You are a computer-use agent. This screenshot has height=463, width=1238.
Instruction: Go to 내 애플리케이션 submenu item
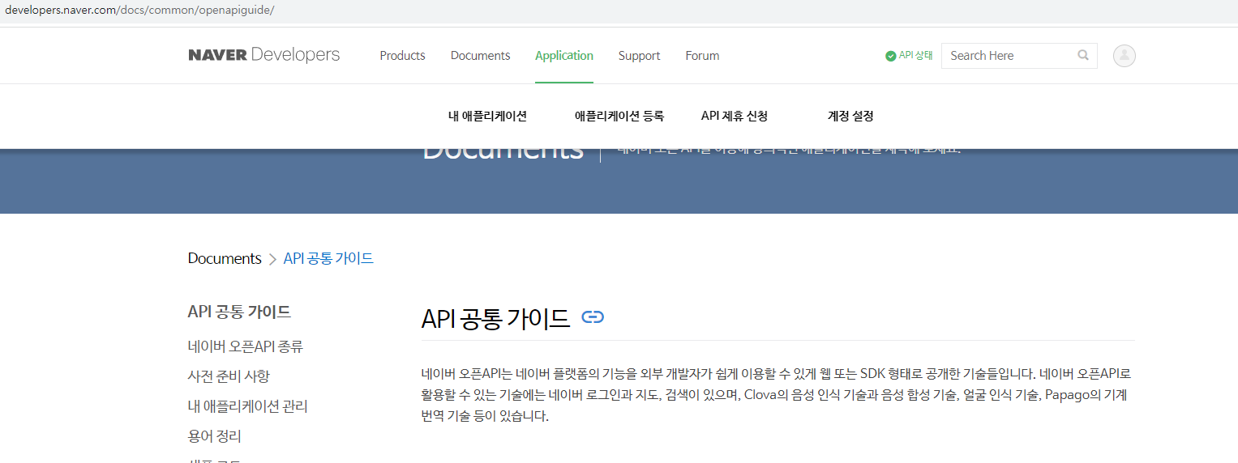click(487, 116)
